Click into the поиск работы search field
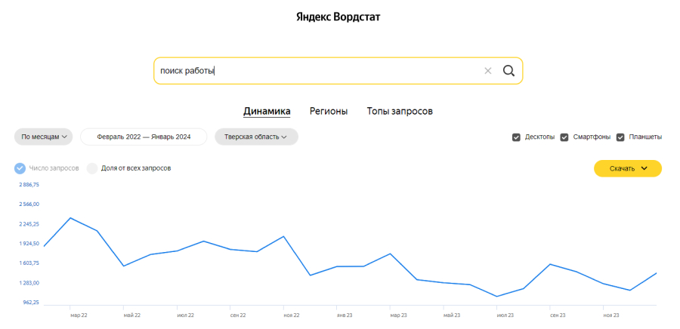The height and width of the screenshot is (329, 680). (317, 71)
